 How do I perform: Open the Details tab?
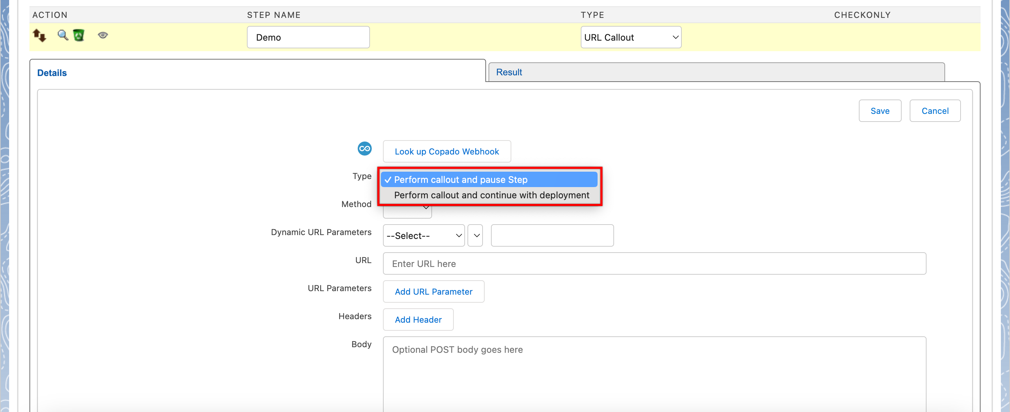click(52, 73)
